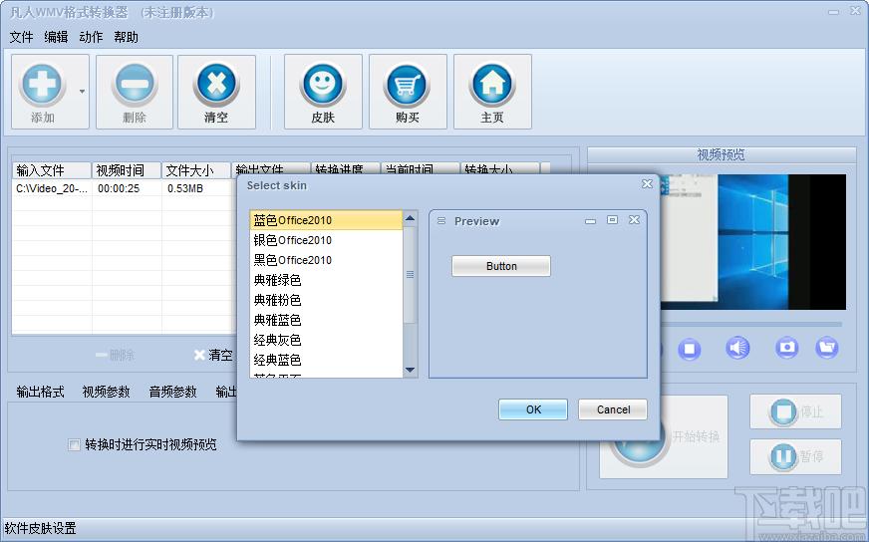Click the 视频预览 panel header

point(722,154)
